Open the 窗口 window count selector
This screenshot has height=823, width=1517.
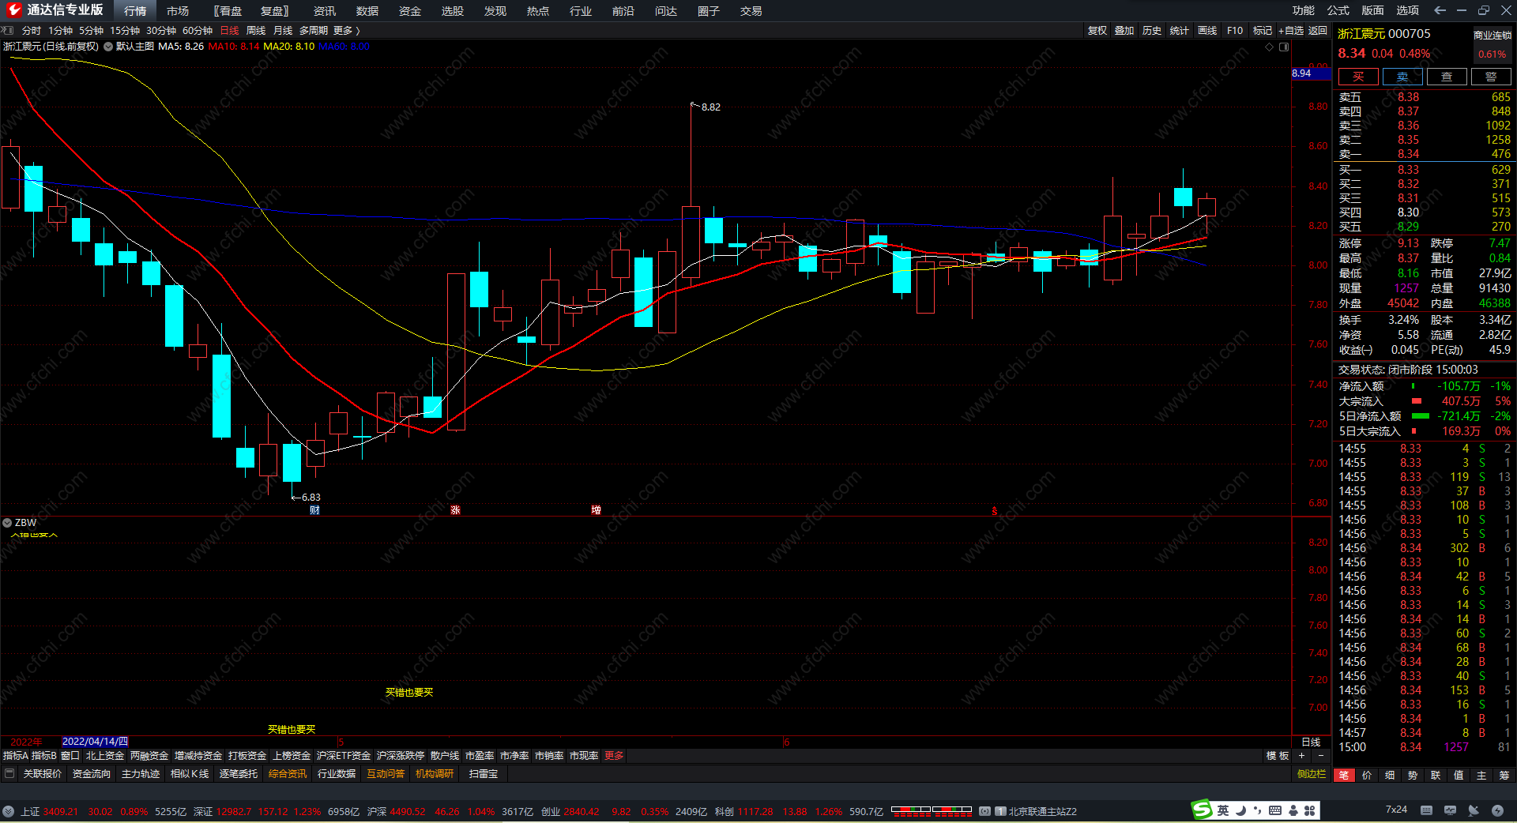[70, 756]
